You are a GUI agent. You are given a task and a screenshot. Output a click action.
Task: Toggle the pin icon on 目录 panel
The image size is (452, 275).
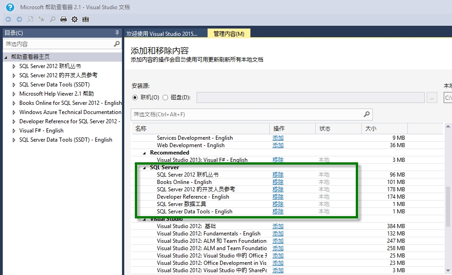[x=117, y=33]
